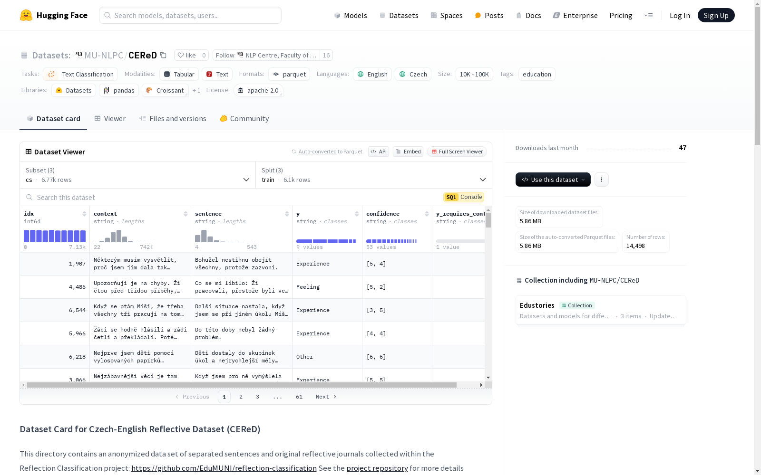Click the Log In link

tap(680, 15)
